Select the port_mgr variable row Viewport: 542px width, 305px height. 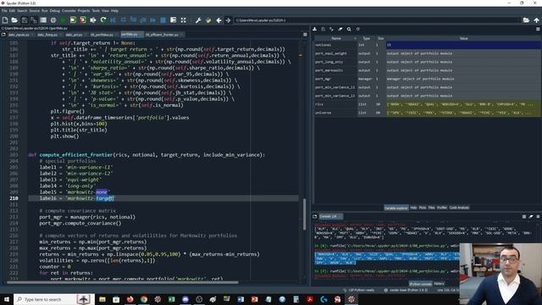click(428, 79)
